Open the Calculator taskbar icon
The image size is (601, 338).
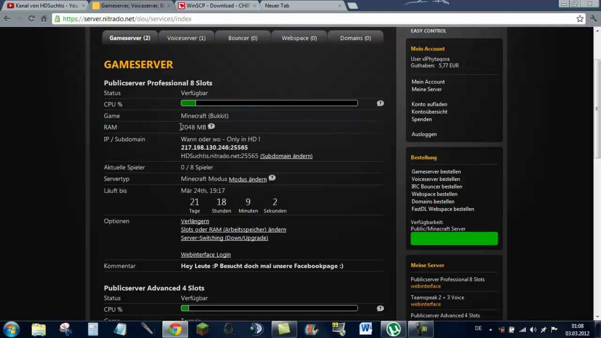tap(93, 329)
